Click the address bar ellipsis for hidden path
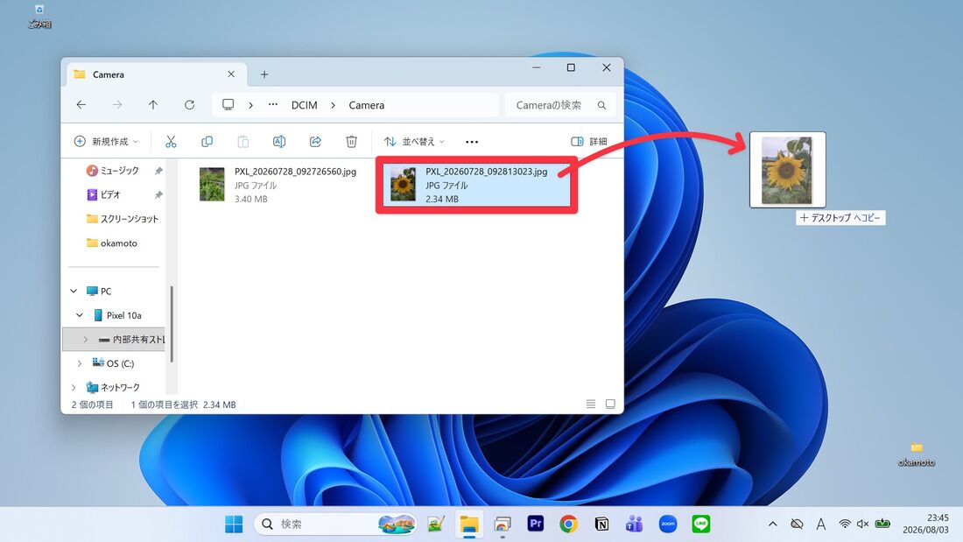This screenshot has height=542, width=963. pyautogui.click(x=273, y=104)
